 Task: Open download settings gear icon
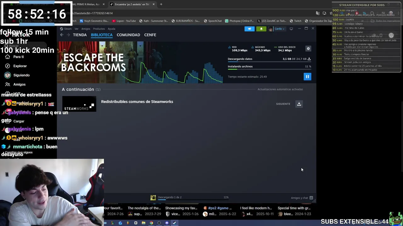pyautogui.click(x=308, y=49)
